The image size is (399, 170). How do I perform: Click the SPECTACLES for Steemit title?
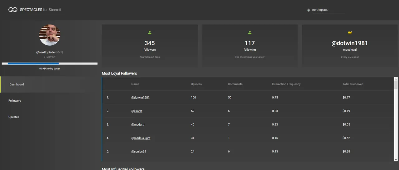click(41, 10)
